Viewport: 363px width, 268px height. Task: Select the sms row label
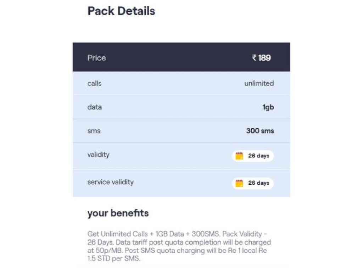pyautogui.click(x=94, y=131)
